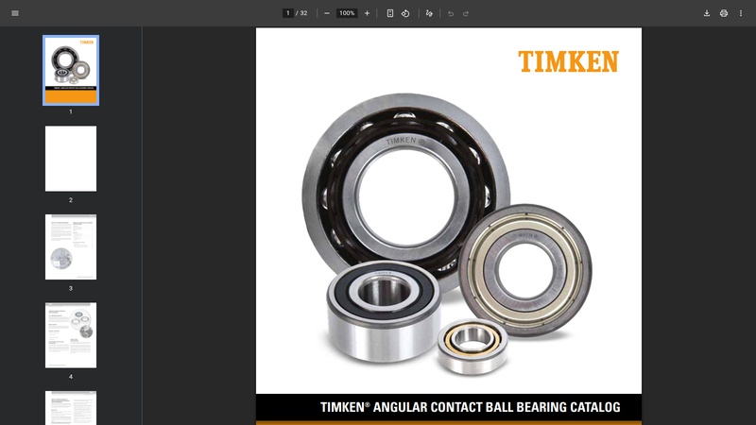756x425 pixels.
Task: Rotate the document counterclockwise
Action: tap(405, 13)
